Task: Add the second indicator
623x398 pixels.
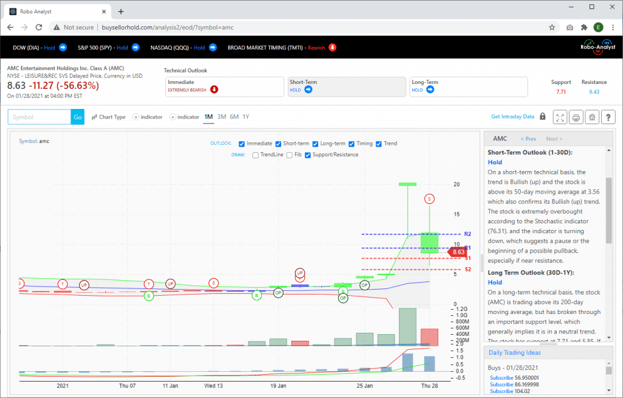Action: tap(184, 117)
